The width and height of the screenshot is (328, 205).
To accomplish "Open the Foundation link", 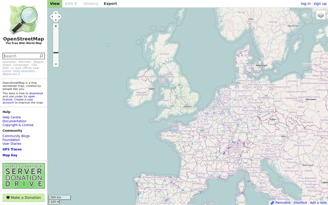I will (11, 140).
